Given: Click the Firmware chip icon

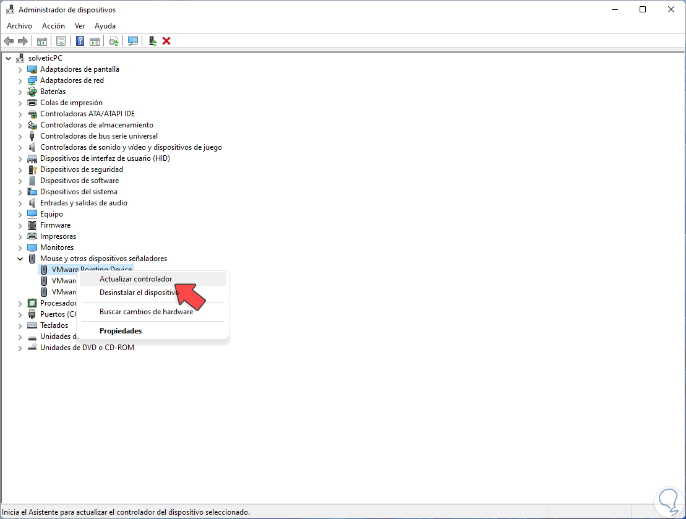Looking at the screenshot, I should 32,225.
